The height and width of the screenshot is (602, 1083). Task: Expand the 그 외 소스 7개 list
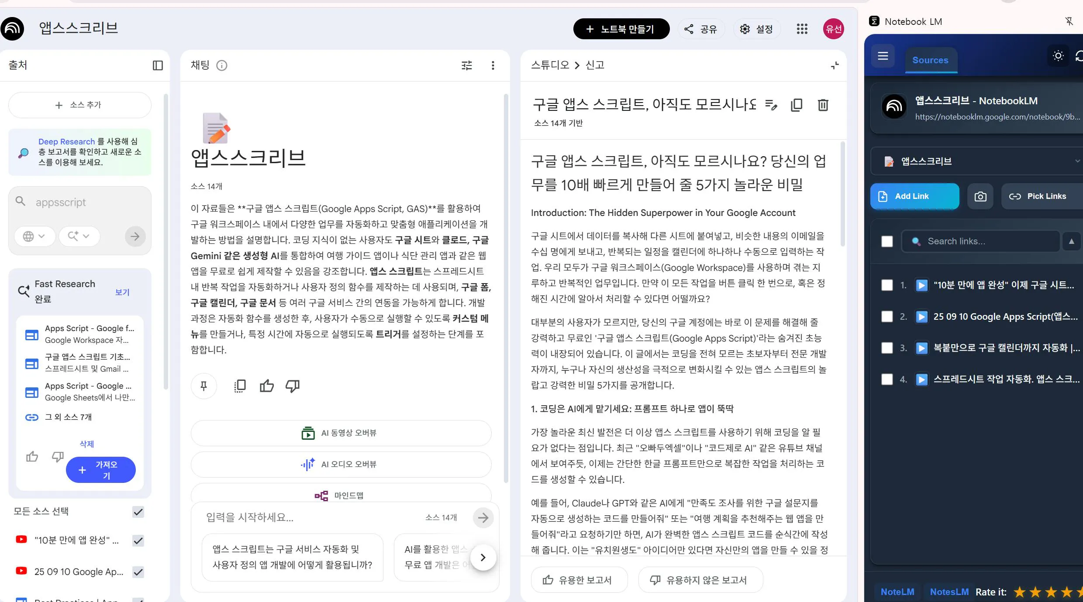coord(68,417)
